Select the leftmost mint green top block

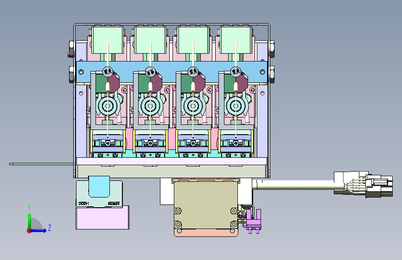[108, 40]
